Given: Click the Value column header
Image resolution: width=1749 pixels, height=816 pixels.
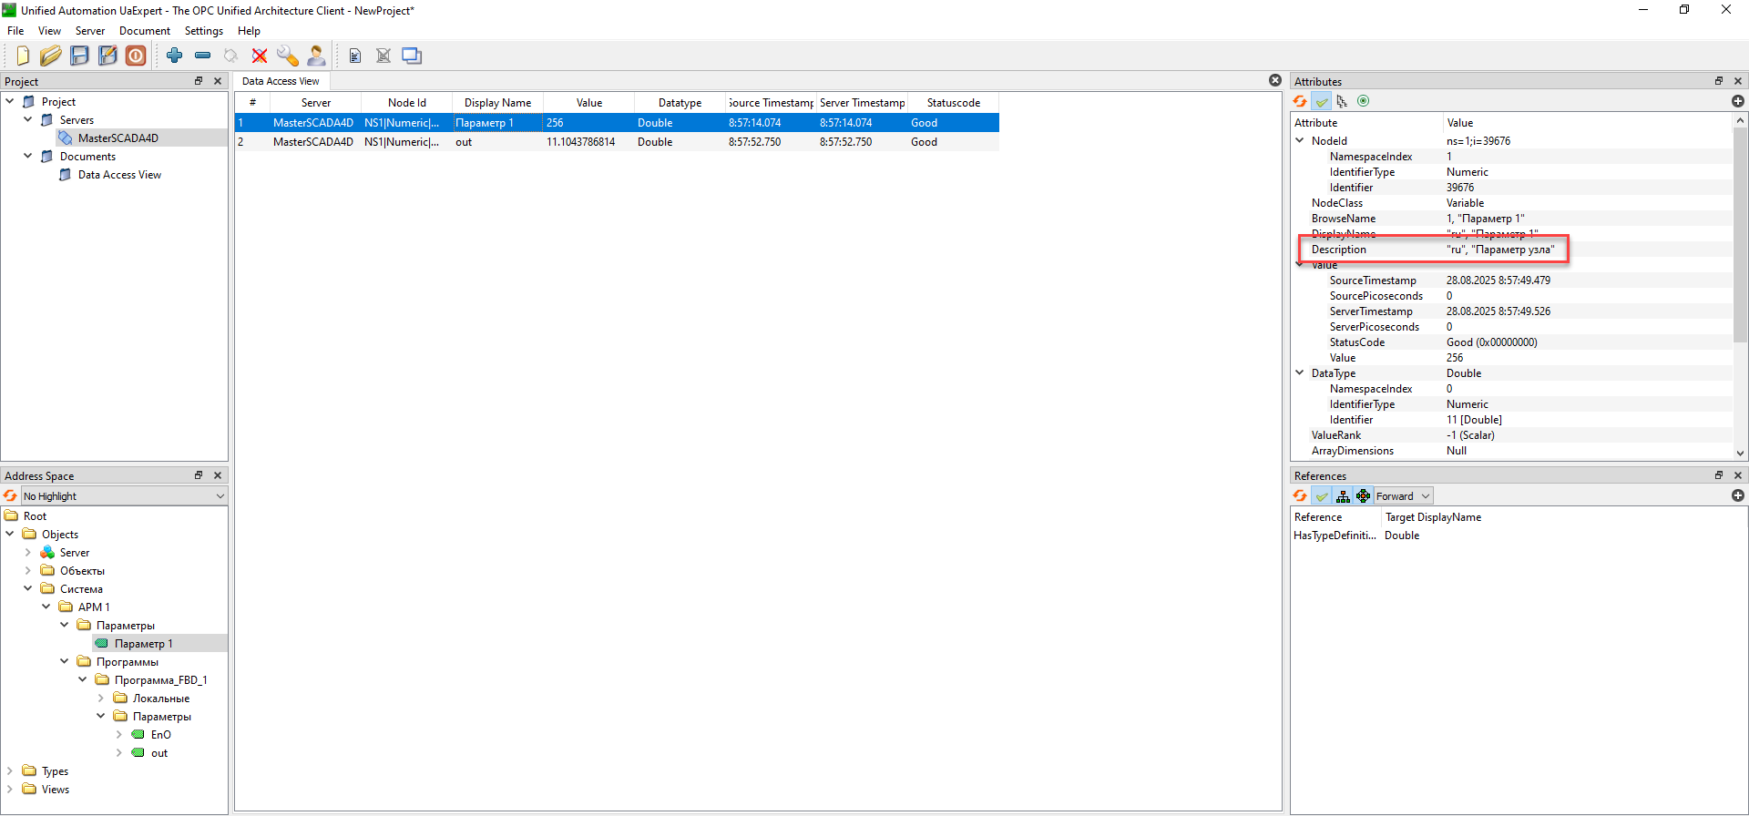Looking at the screenshot, I should (x=588, y=102).
